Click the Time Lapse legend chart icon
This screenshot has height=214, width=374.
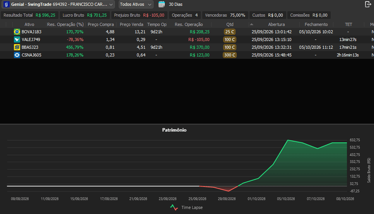pos(174,207)
